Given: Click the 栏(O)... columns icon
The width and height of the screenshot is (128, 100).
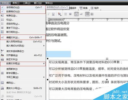Looking at the screenshot, I should (x=2, y=20).
